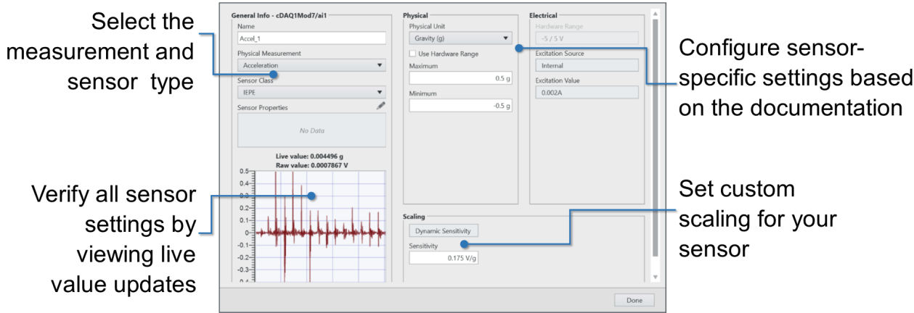Viewport: 914px width, 313px height.
Task: Open the Physical Unit dropdown showing Gravity (g)
Action: coord(460,38)
